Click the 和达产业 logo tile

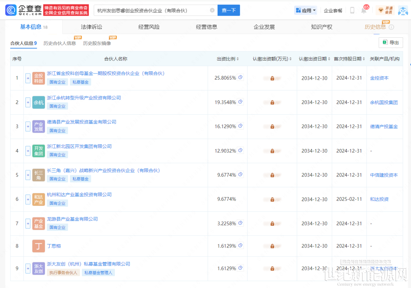click(38, 199)
